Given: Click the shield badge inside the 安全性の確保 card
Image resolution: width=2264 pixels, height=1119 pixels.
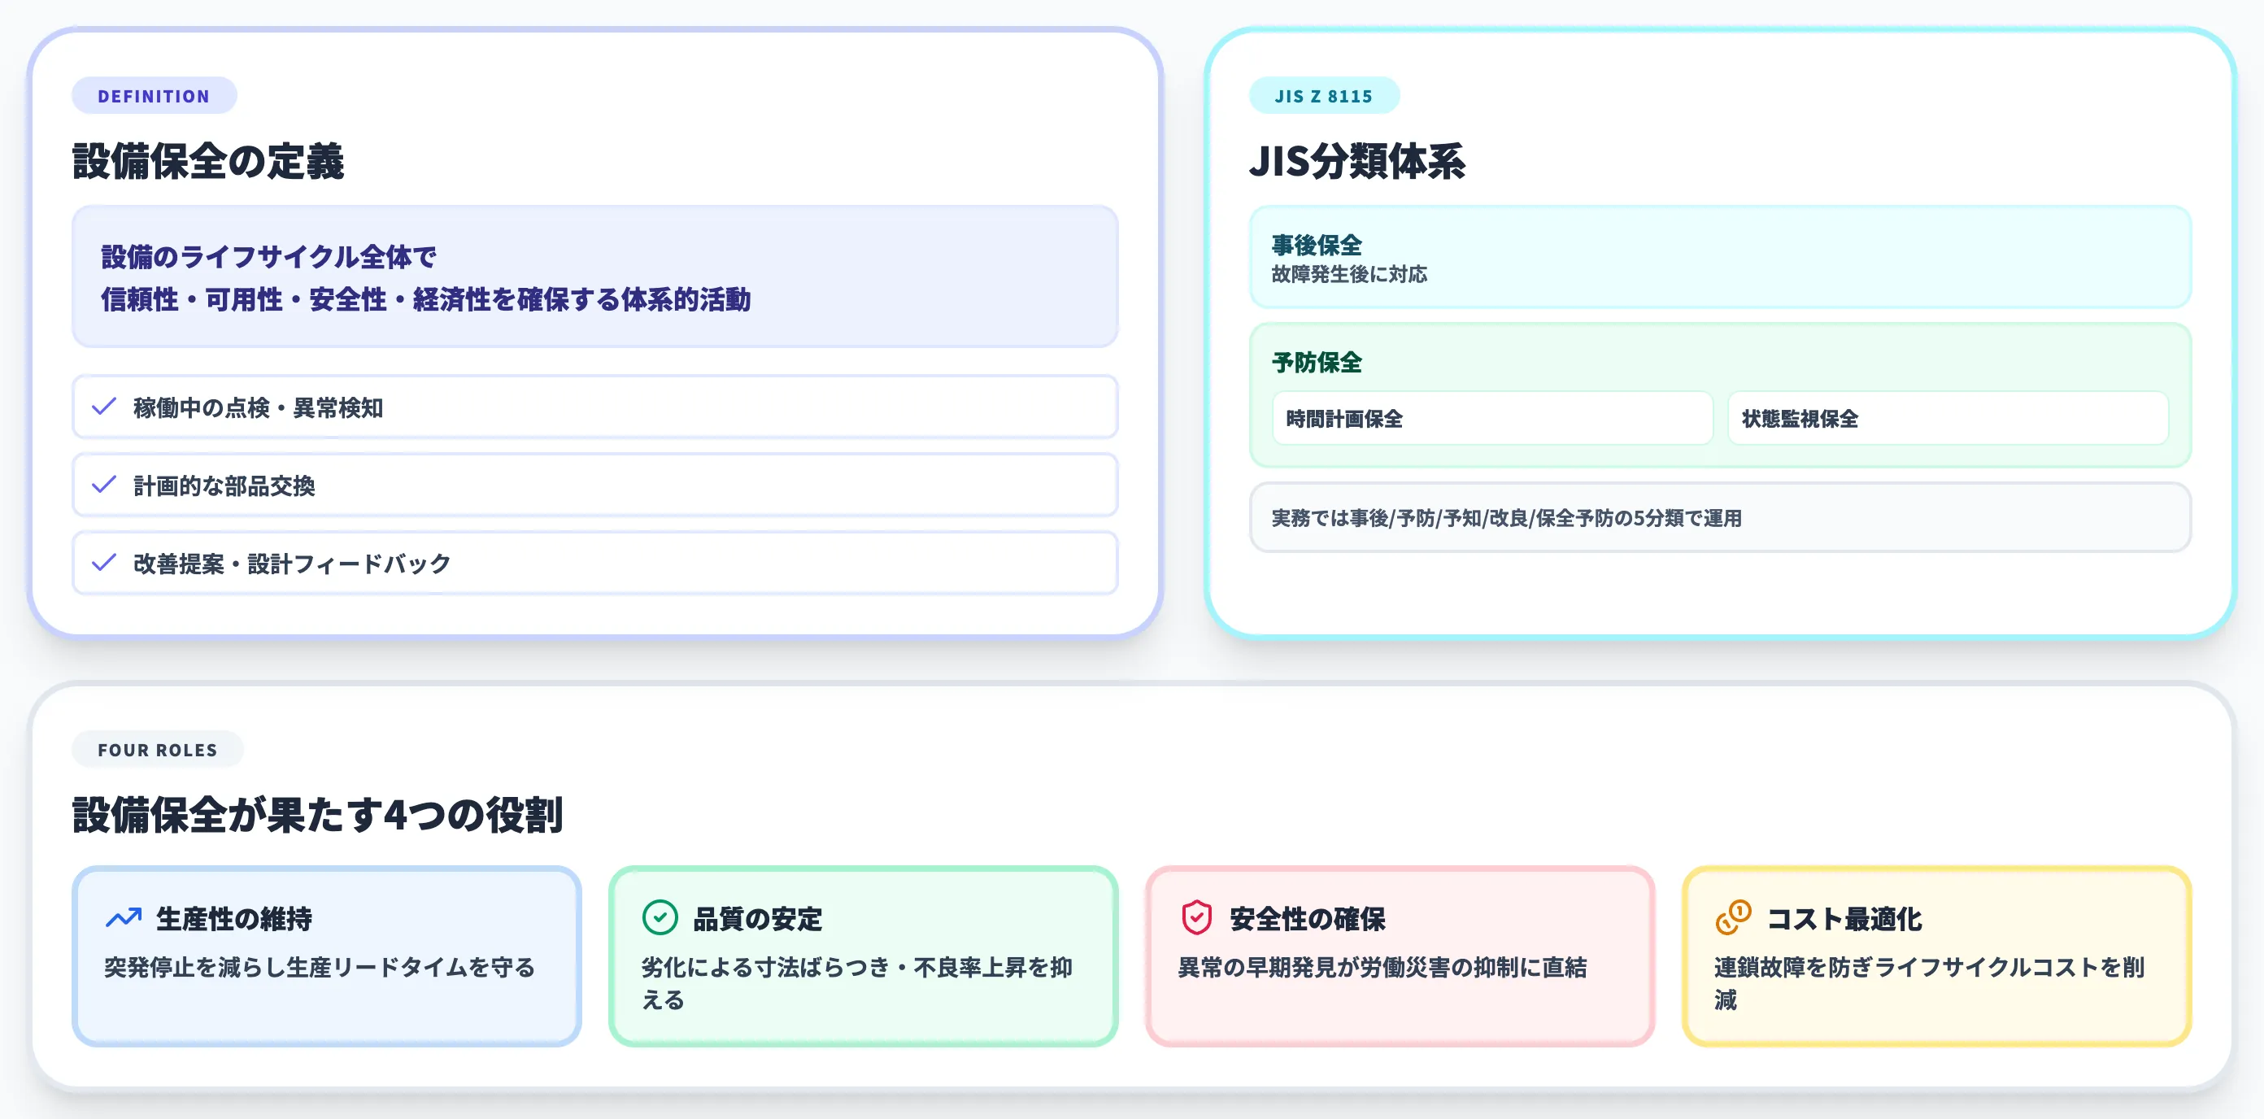Looking at the screenshot, I should (1196, 917).
